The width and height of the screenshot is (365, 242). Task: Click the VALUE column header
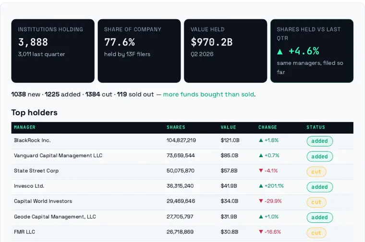(x=228, y=127)
